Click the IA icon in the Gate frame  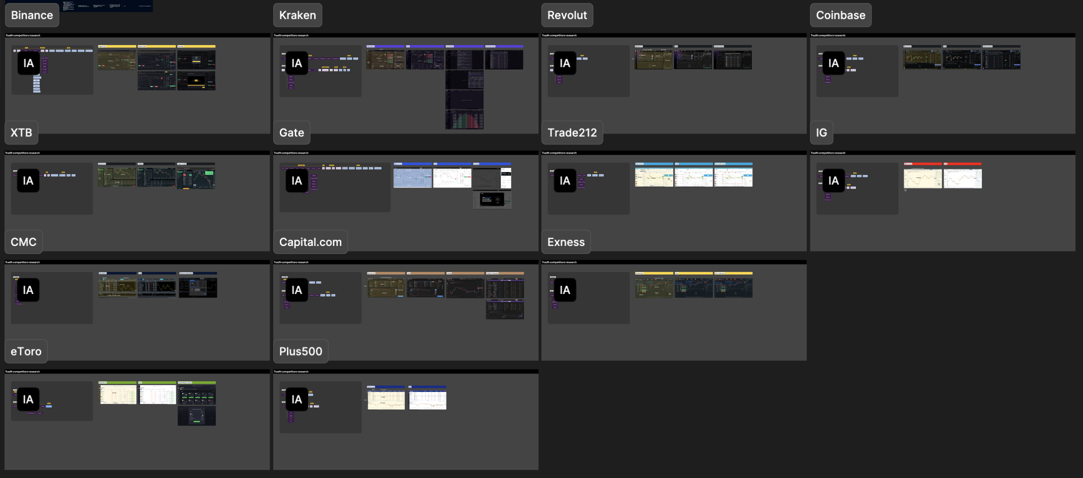click(297, 180)
